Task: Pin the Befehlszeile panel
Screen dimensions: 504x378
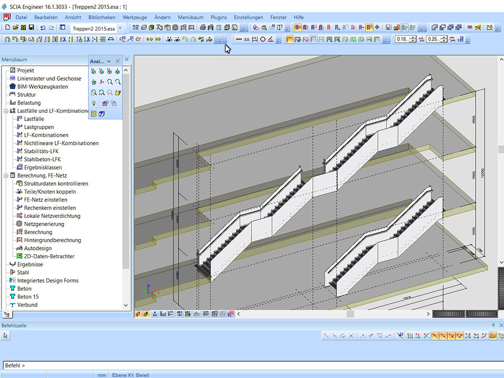Action: [493, 325]
